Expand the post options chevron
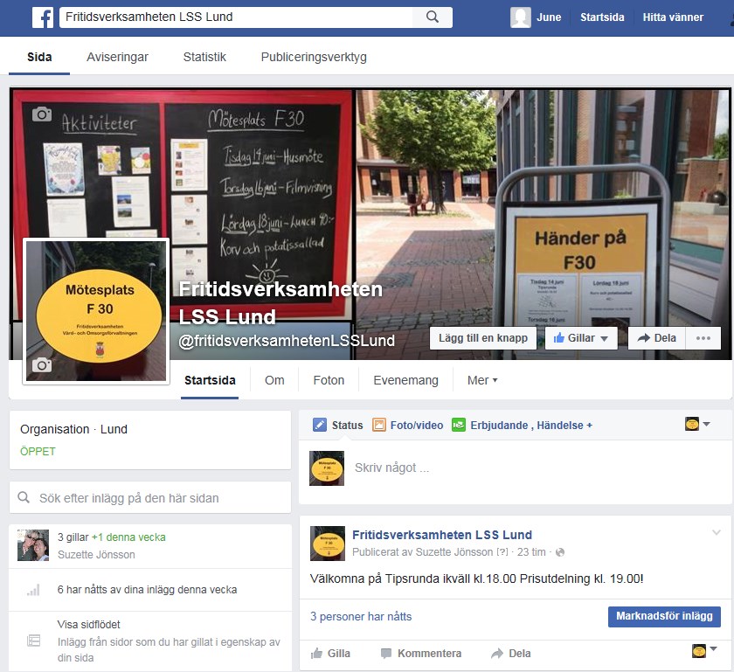The image size is (734, 672). pos(717,532)
